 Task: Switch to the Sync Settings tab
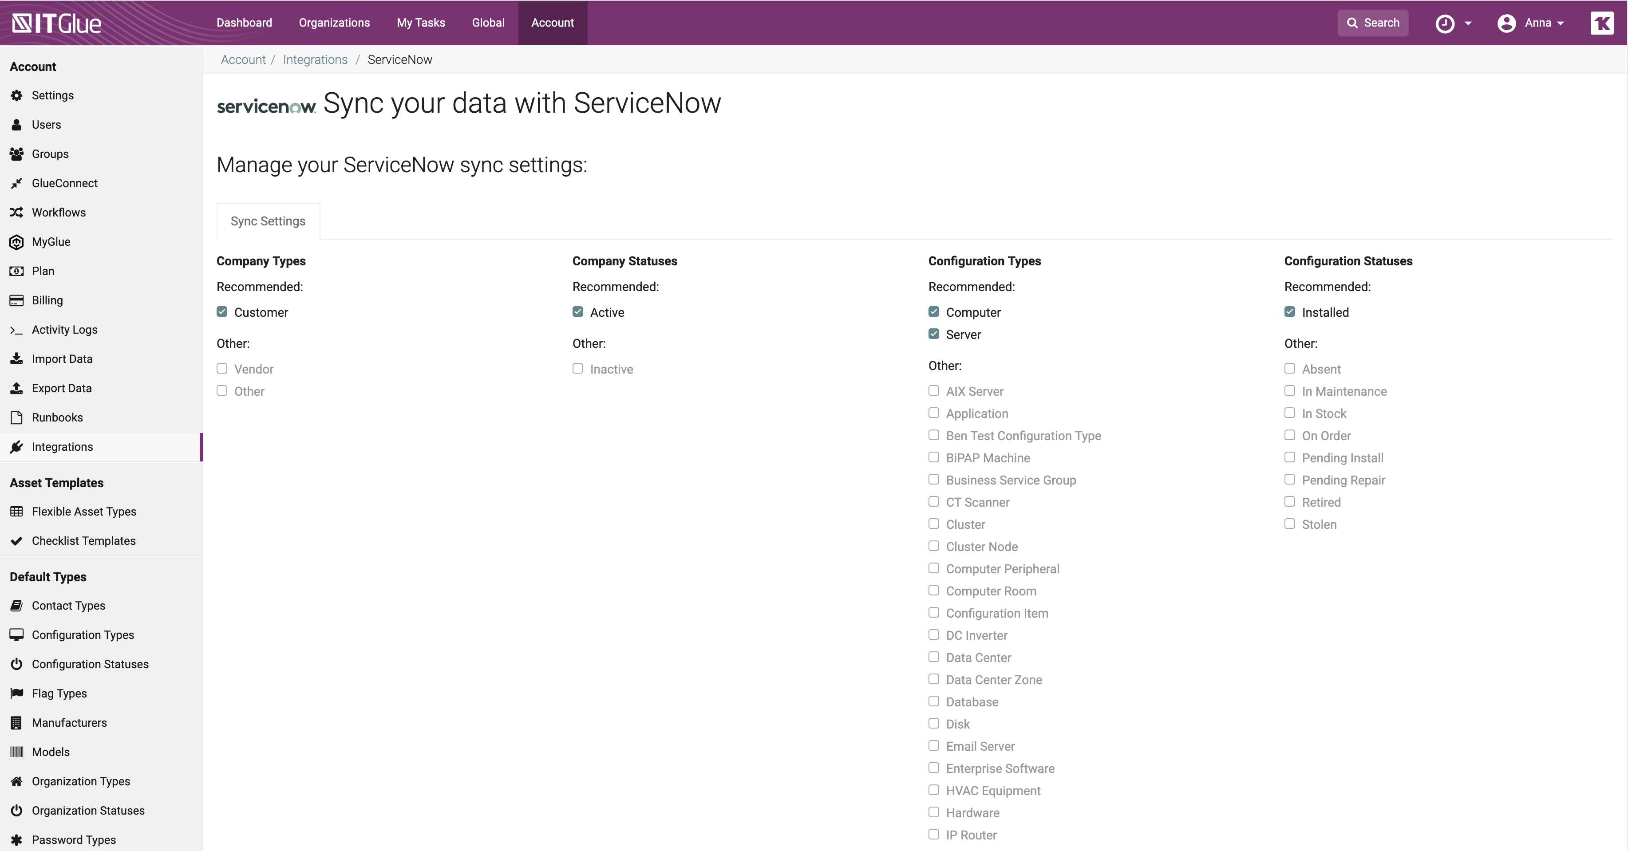click(267, 221)
